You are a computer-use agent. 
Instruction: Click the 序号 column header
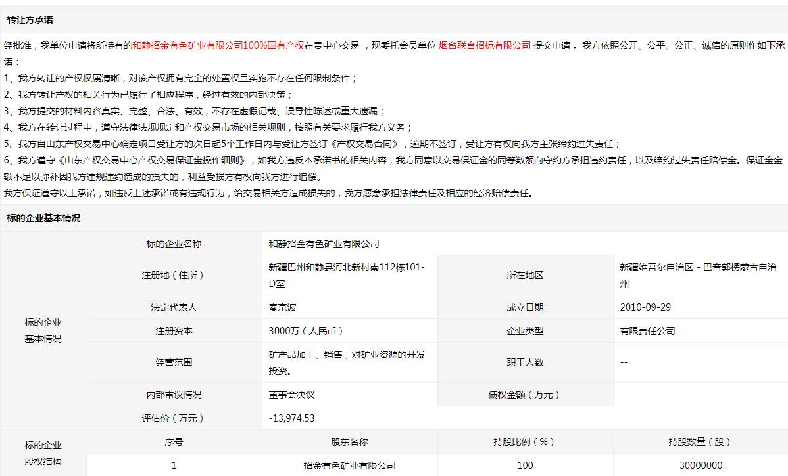[174, 442]
